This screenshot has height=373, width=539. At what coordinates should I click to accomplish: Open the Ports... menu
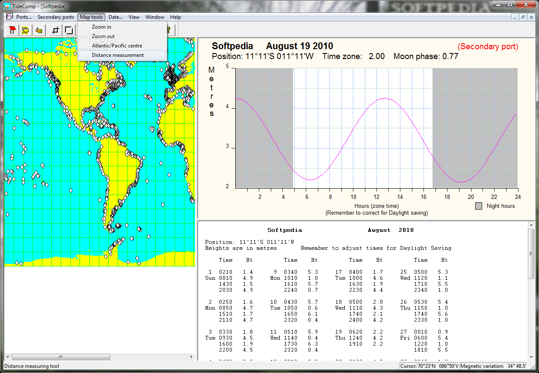(x=24, y=17)
